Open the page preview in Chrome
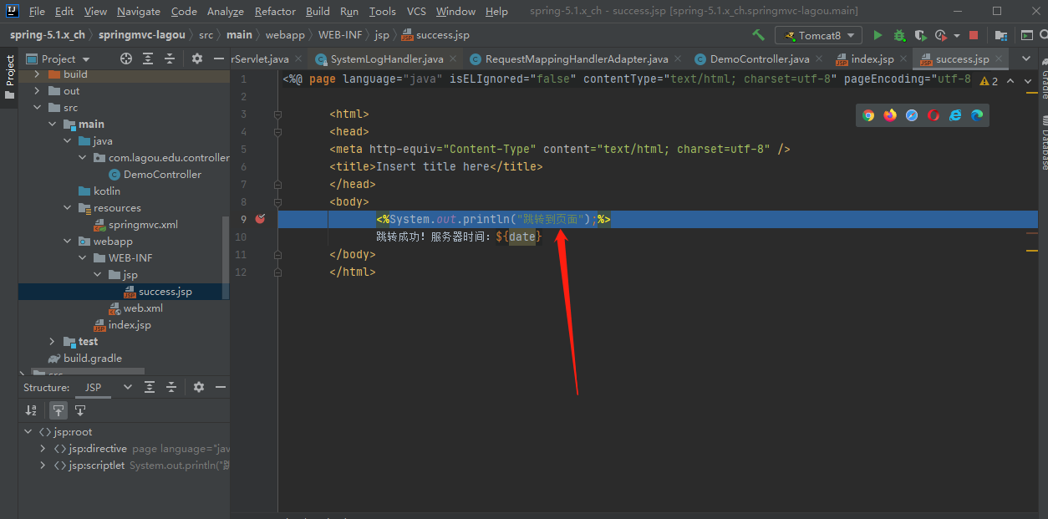The height and width of the screenshot is (519, 1048). (x=868, y=114)
